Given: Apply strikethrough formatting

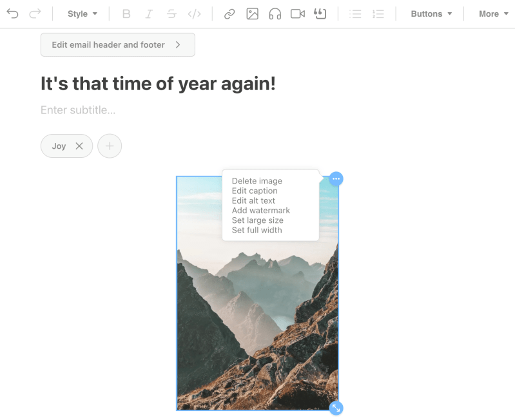Looking at the screenshot, I should (x=171, y=14).
